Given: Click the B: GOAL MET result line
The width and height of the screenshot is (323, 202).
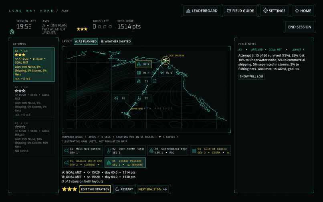Looking at the screenshot, I should click(x=99, y=177).
